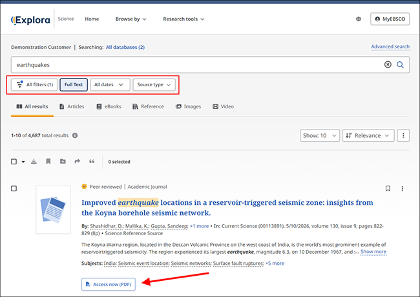Switch to the Video tab
The image size is (420, 297).
click(223, 106)
